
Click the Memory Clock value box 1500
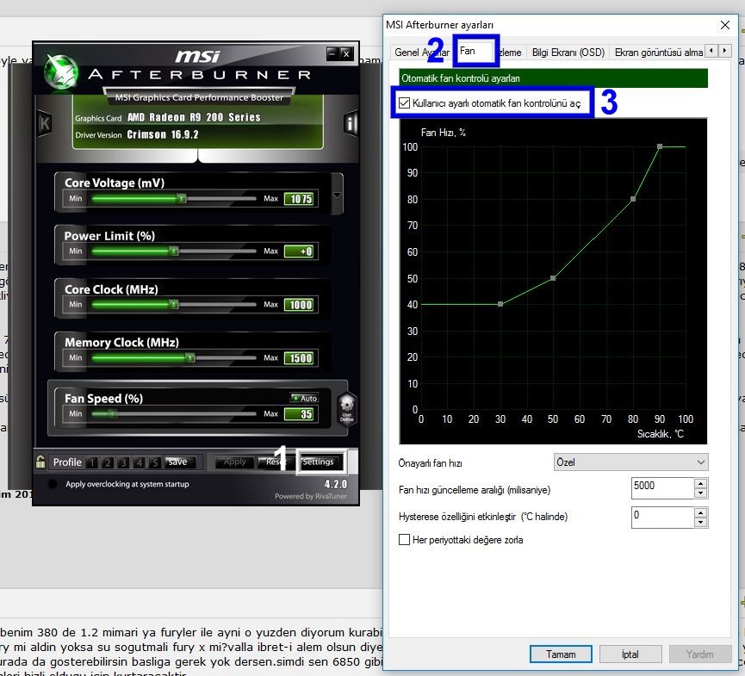coord(301,358)
